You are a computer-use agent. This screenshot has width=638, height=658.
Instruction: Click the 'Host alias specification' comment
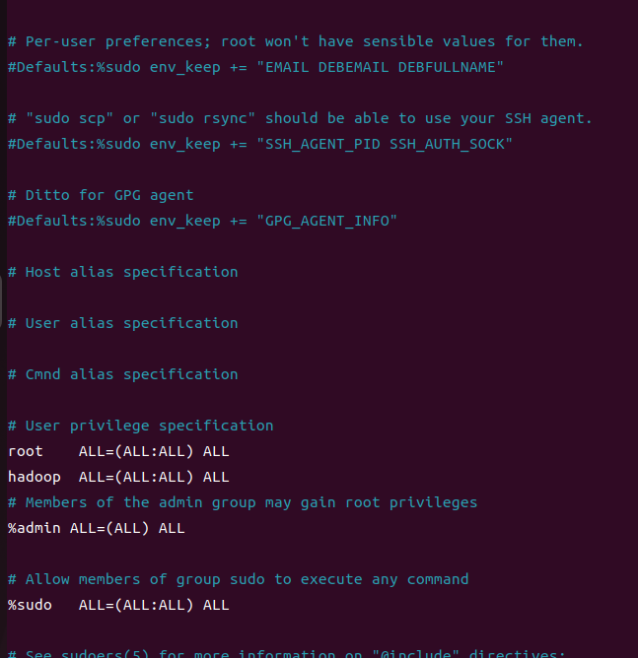tap(123, 272)
